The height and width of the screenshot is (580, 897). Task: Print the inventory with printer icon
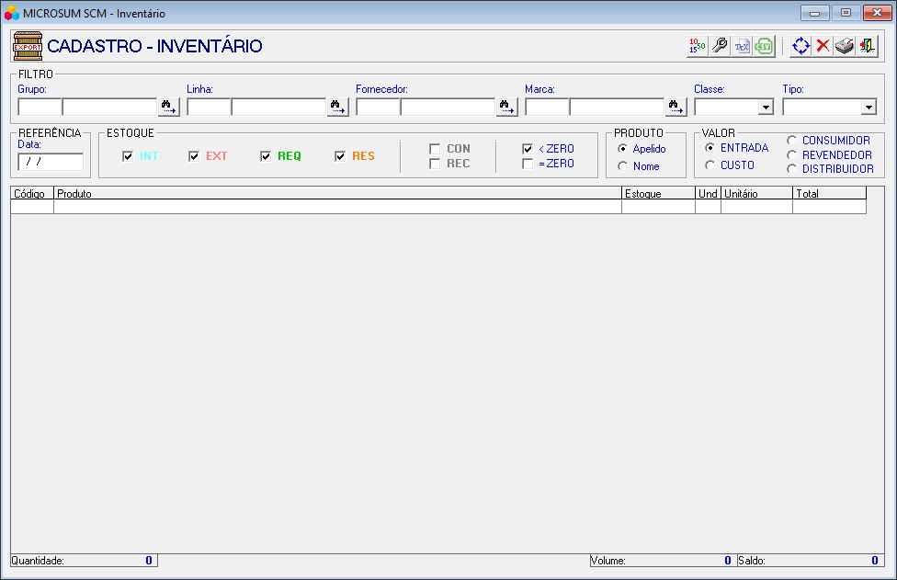pos(845,46)
